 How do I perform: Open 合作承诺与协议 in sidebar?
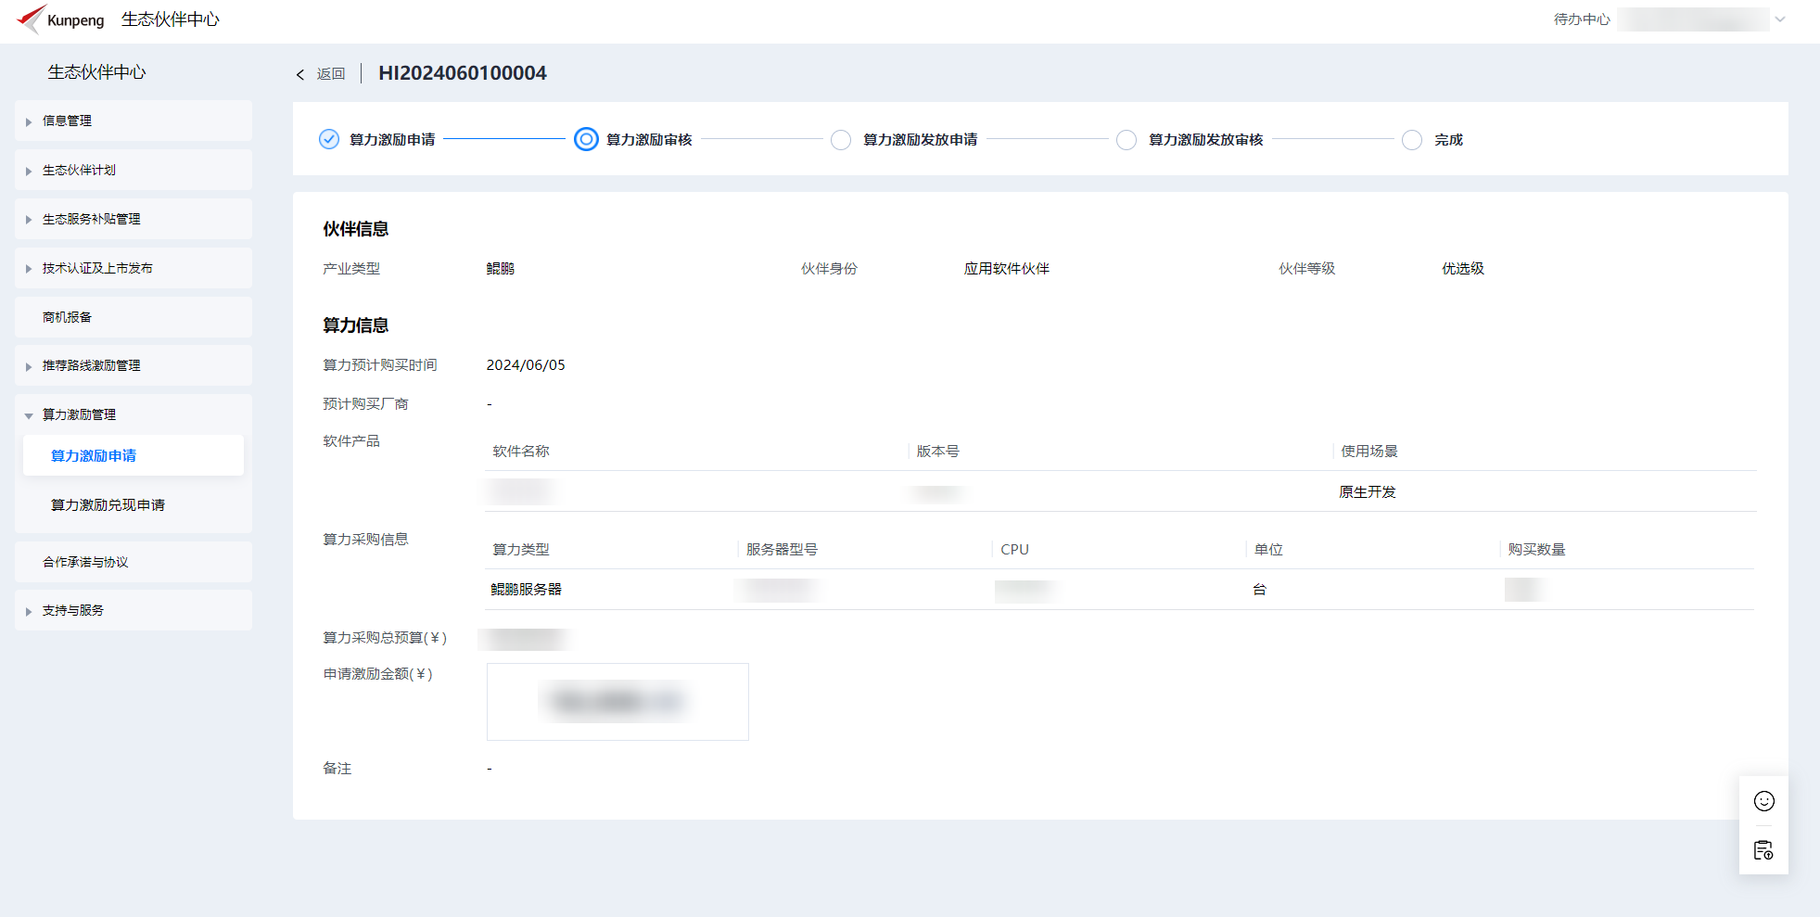tap(134, 562)
